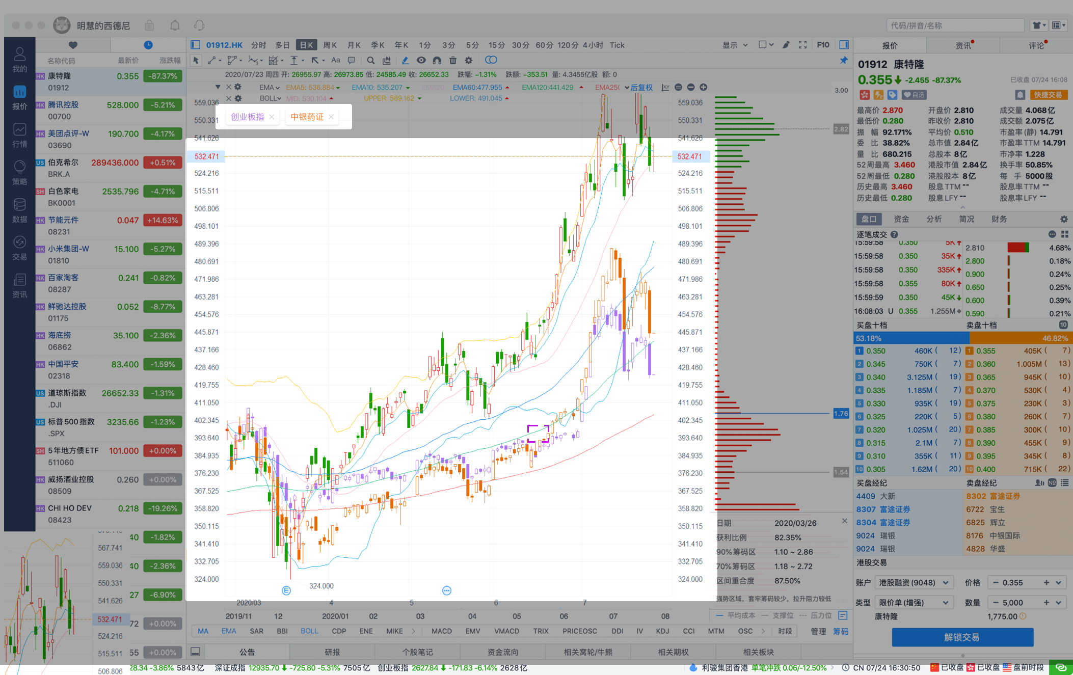This screenshot has width=1073, height=675.
Task: Toggle the right side panel icon
Action: (x=844, y=45)
